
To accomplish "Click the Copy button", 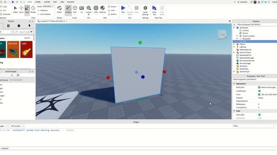I will (4, 7).
